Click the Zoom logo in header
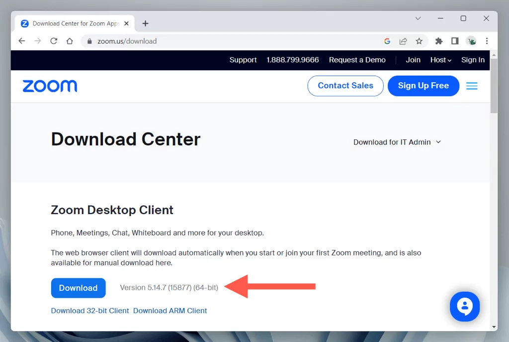 pos(50,86)
